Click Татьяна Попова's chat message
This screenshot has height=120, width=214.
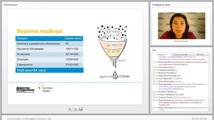click(172, 97)
